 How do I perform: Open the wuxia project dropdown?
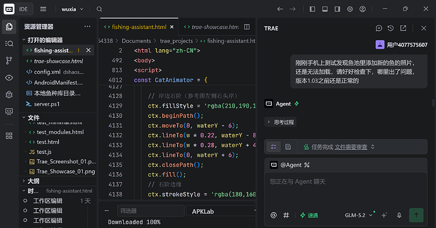pos(72,9)
